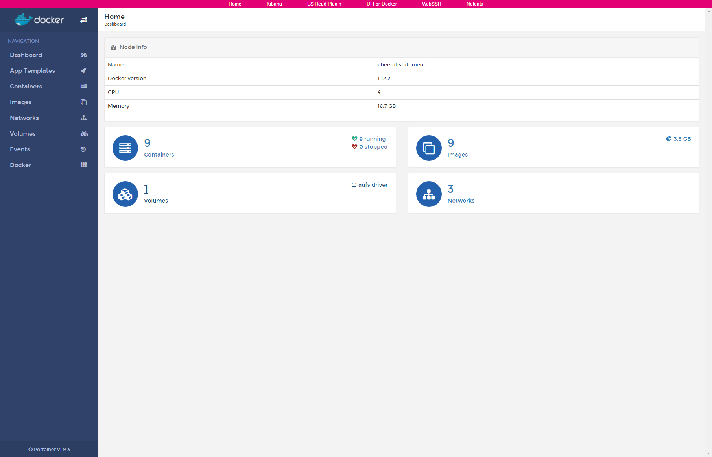Click the blue Volumes cubes icon

[125, 194]
